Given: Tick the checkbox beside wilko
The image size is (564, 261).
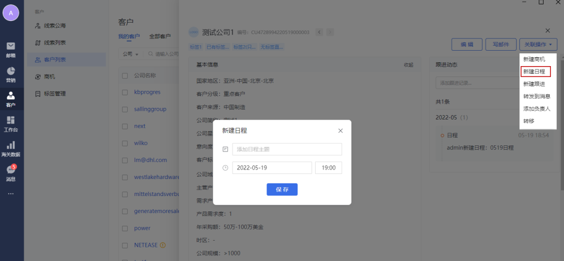Looking at the screenshot, I should 125,143.
